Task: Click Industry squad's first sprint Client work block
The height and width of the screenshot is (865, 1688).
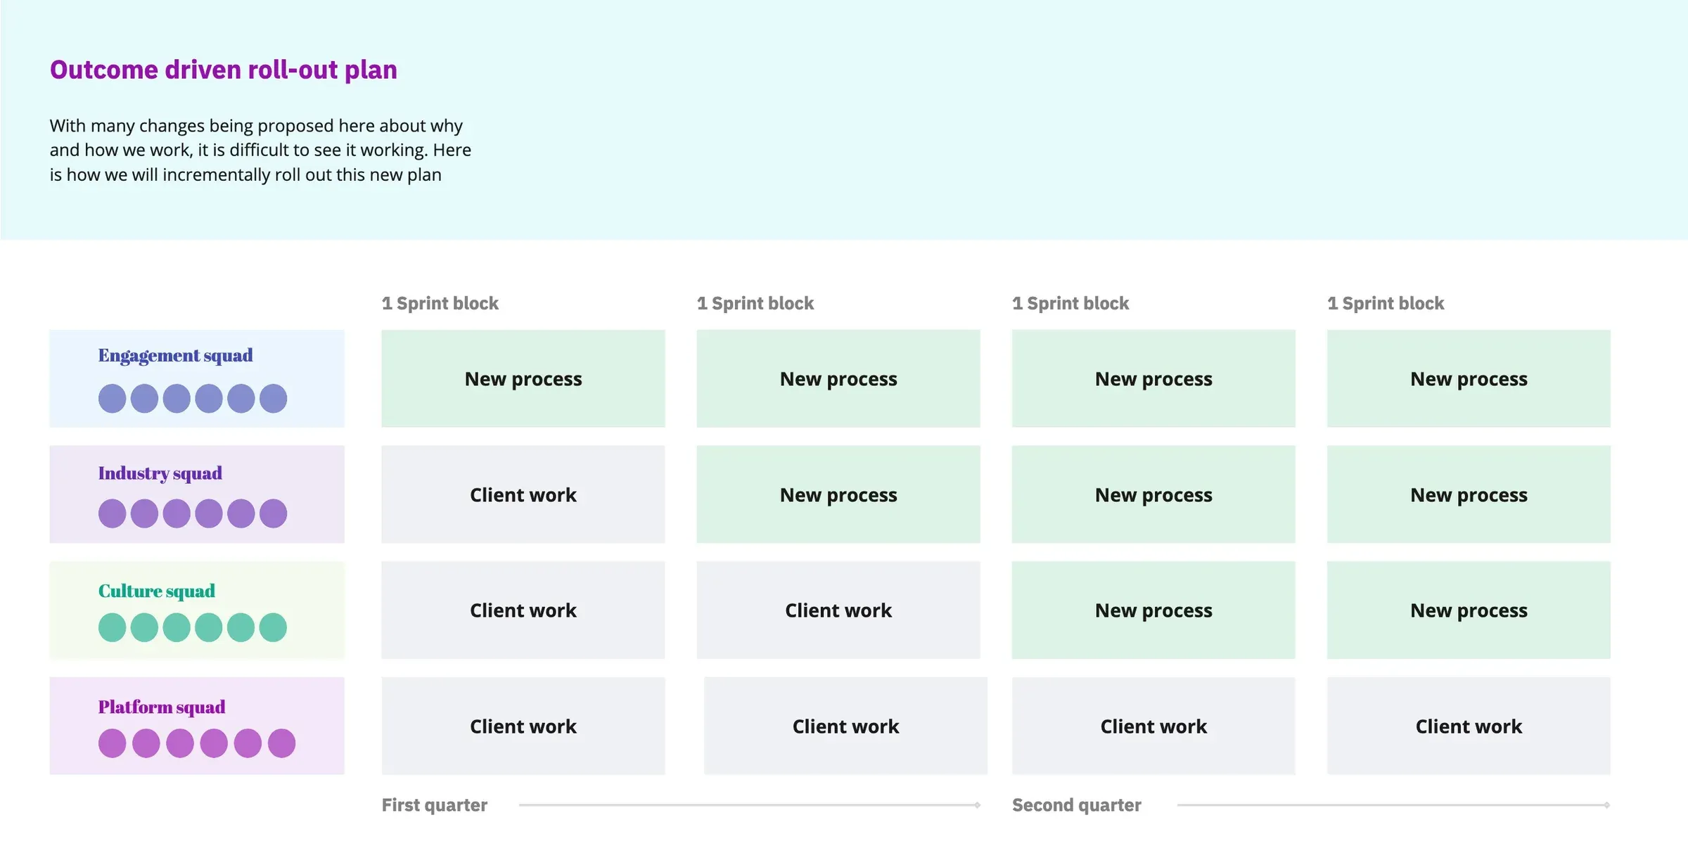Action: (x=523, y=494)
